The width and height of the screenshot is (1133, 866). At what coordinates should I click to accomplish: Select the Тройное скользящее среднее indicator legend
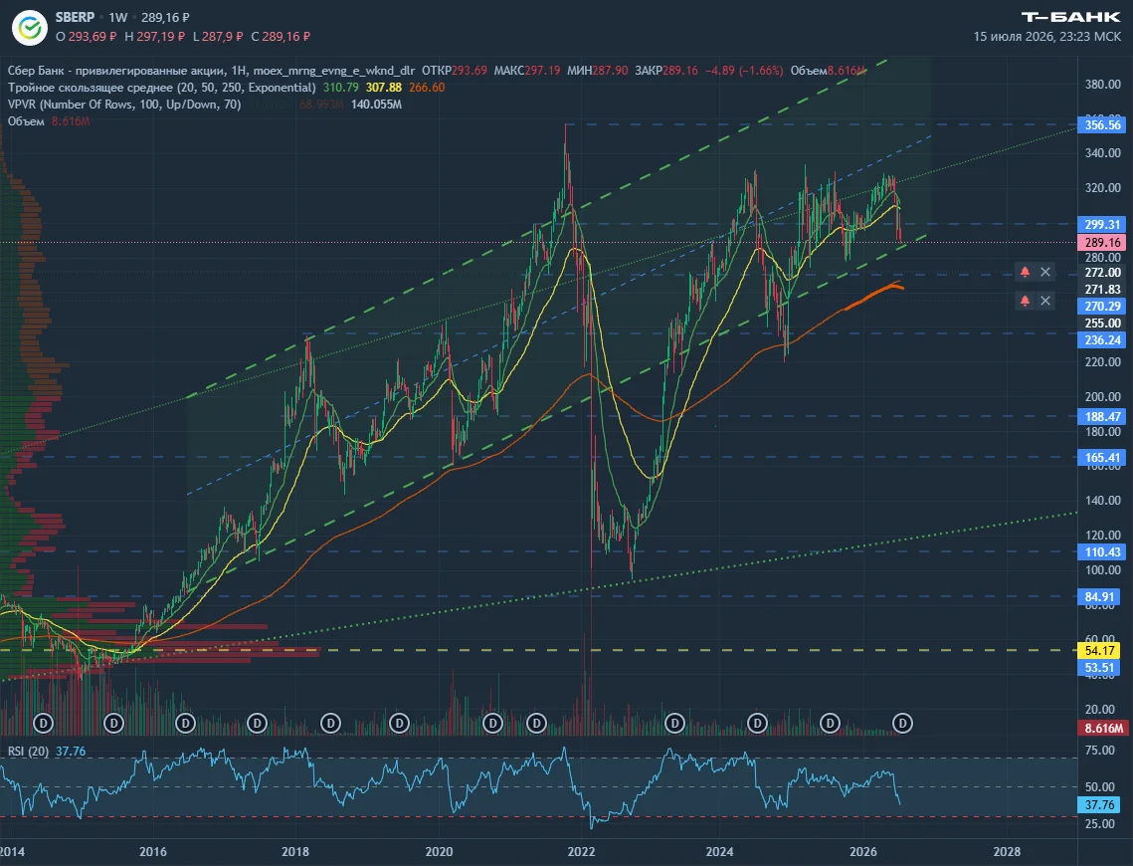pos(162,88)
